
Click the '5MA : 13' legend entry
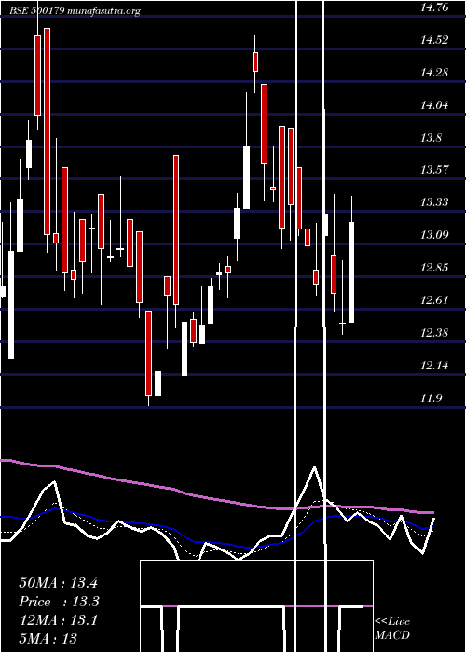click(48, 638)
